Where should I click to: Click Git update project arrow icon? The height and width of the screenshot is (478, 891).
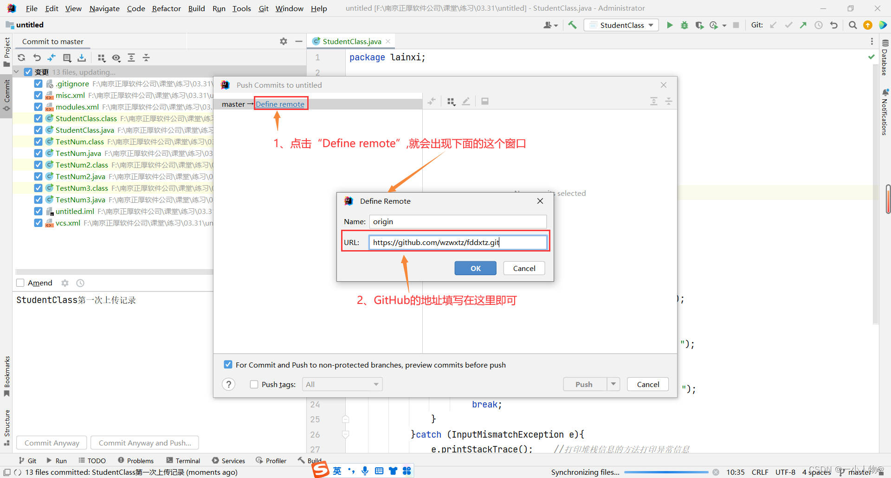tap(773, 25)
